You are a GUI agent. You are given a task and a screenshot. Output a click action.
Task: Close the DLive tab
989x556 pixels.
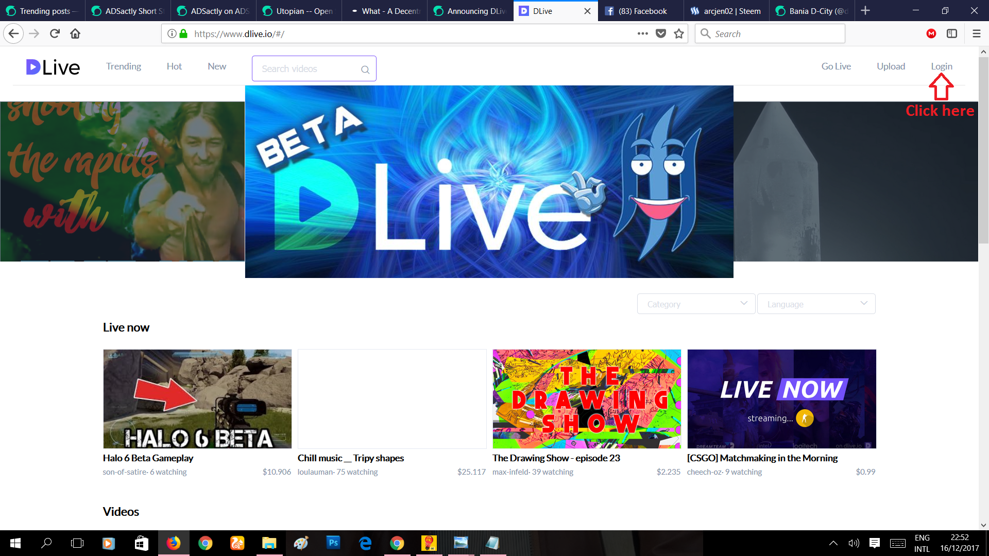coord(587,11)
